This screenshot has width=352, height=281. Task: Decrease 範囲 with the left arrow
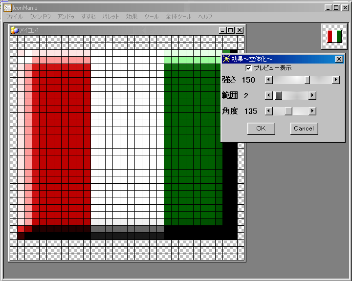(269, 96)
